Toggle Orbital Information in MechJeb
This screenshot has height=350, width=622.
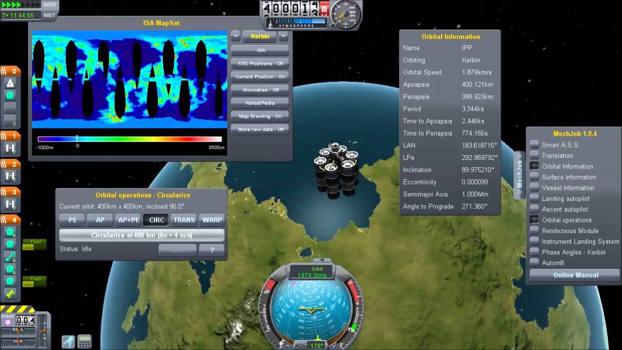click(x=561, y=166)
